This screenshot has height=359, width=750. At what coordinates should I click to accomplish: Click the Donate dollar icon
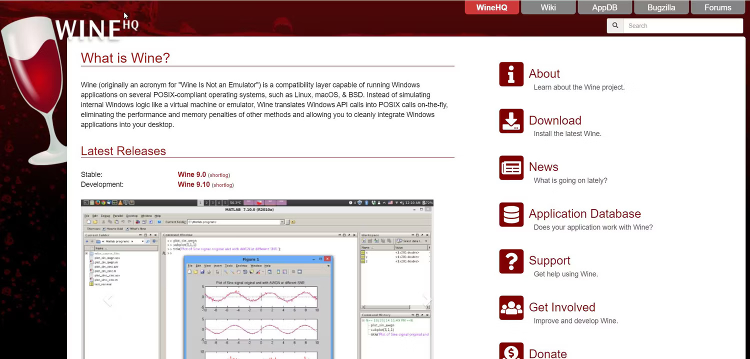pos(511,351)
